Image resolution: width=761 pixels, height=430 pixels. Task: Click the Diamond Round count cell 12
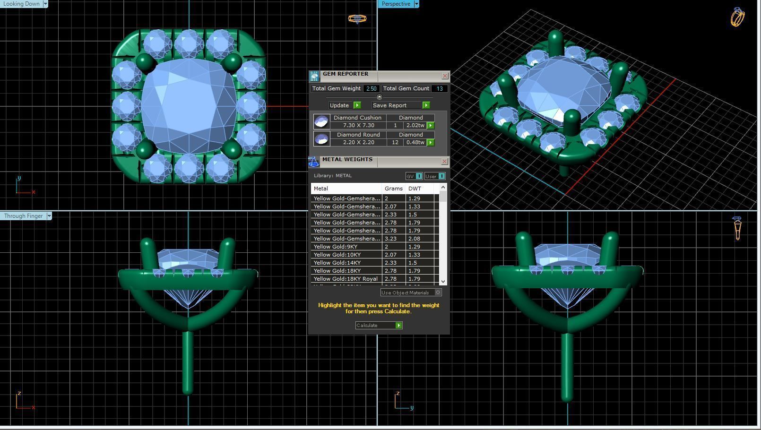pyautogui.click(x=395, y=143)
